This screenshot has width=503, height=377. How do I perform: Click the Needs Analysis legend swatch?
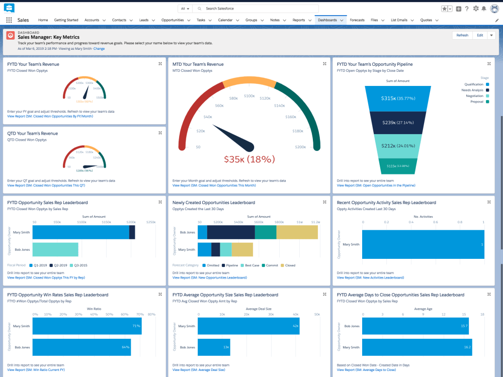pos(487,90)
